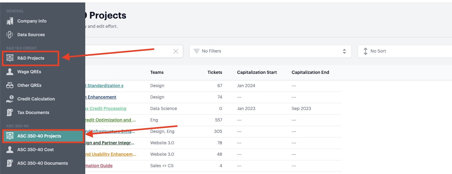Viewport: 452px width, 174px height.
Task: Open the Infrastructure Enhancement project link
Action: tap(111, 131)
